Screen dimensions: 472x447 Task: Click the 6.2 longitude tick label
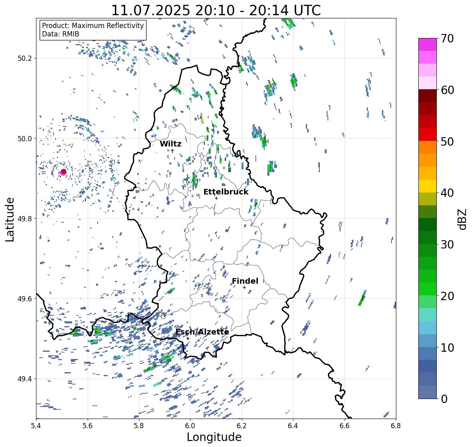pyautogui.click(x=242, y=426)
